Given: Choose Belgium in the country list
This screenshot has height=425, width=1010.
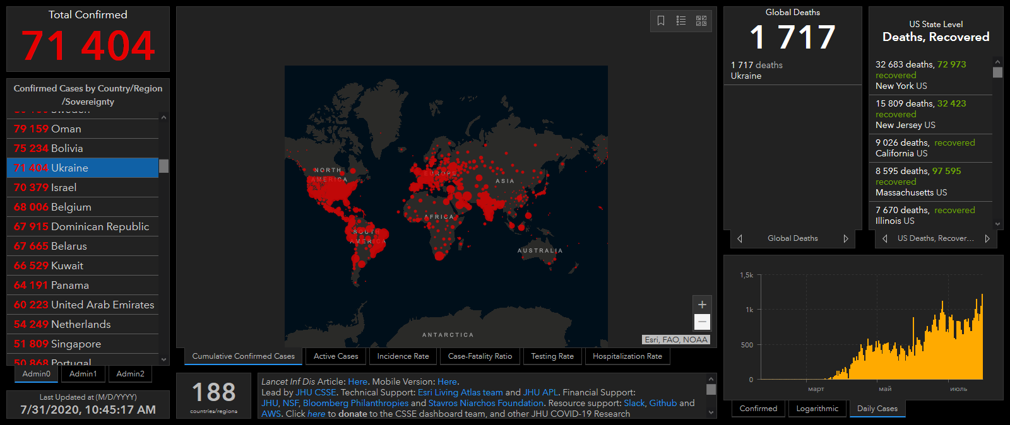Looking at the screenshot, I should [83, 207].
